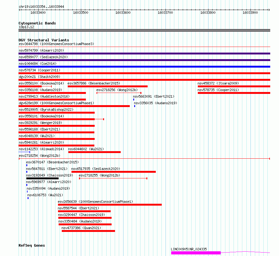
Task: Open nsv3350484 (Audano2019) variant label
Action: [x=80, y=221]
